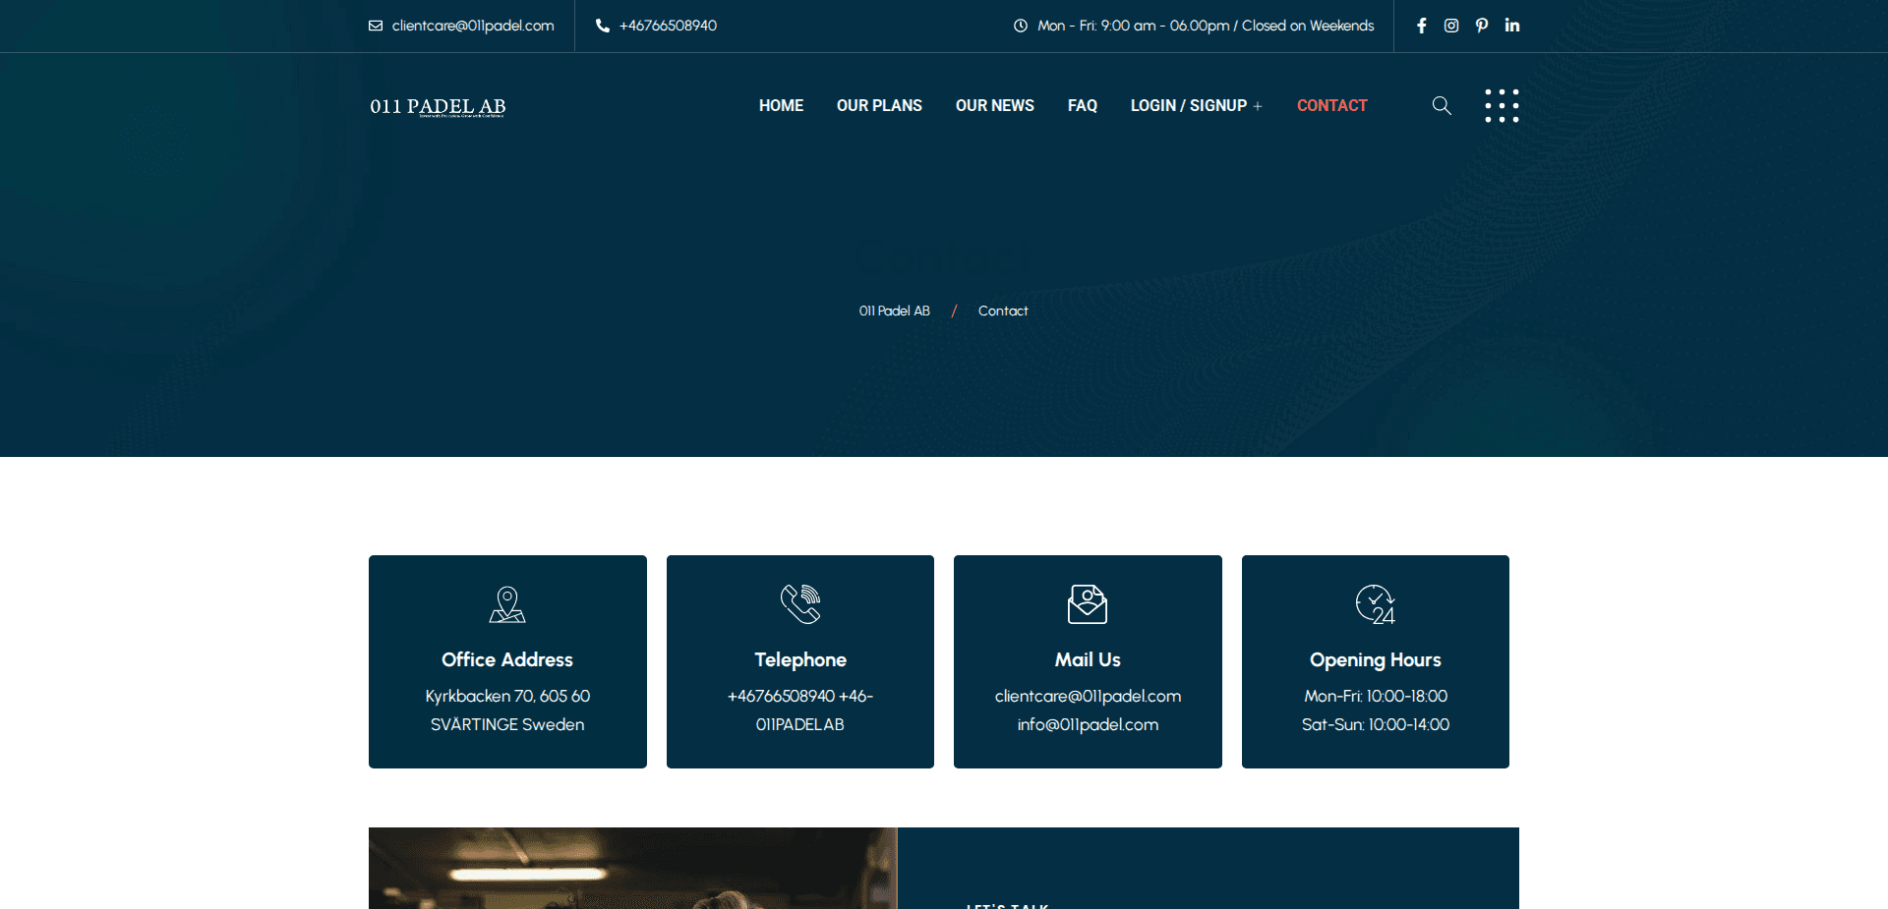Open the LinkedIn social icon

(x=1512, y=26)
